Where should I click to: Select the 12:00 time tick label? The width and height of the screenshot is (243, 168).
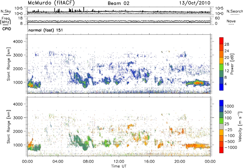(119, 162)
